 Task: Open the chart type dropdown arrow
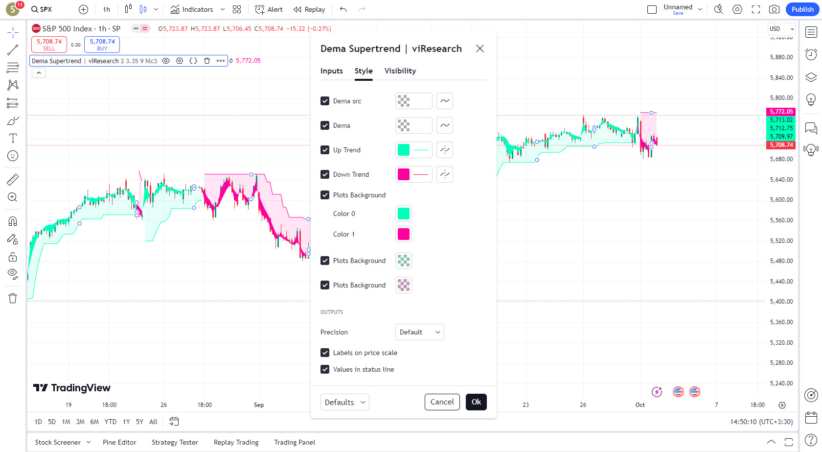156,9
